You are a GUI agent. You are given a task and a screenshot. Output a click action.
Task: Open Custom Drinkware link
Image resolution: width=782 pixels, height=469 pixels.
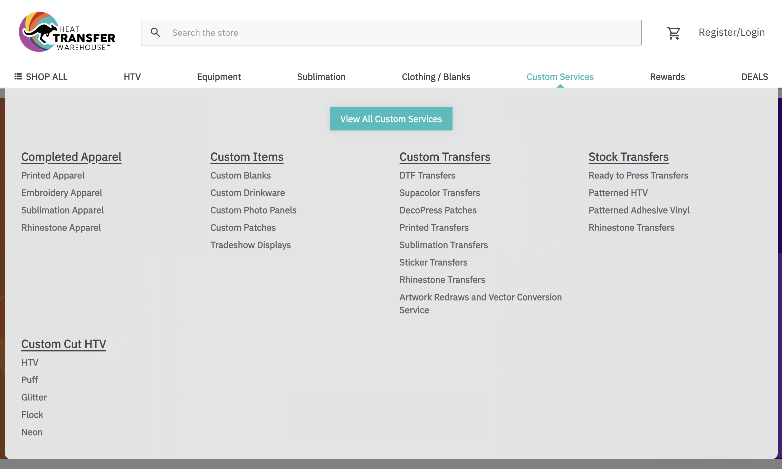click(x=247, y=193)
